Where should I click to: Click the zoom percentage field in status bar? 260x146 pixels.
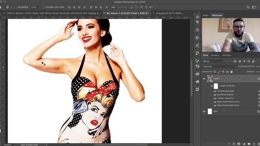pos(8,145)
